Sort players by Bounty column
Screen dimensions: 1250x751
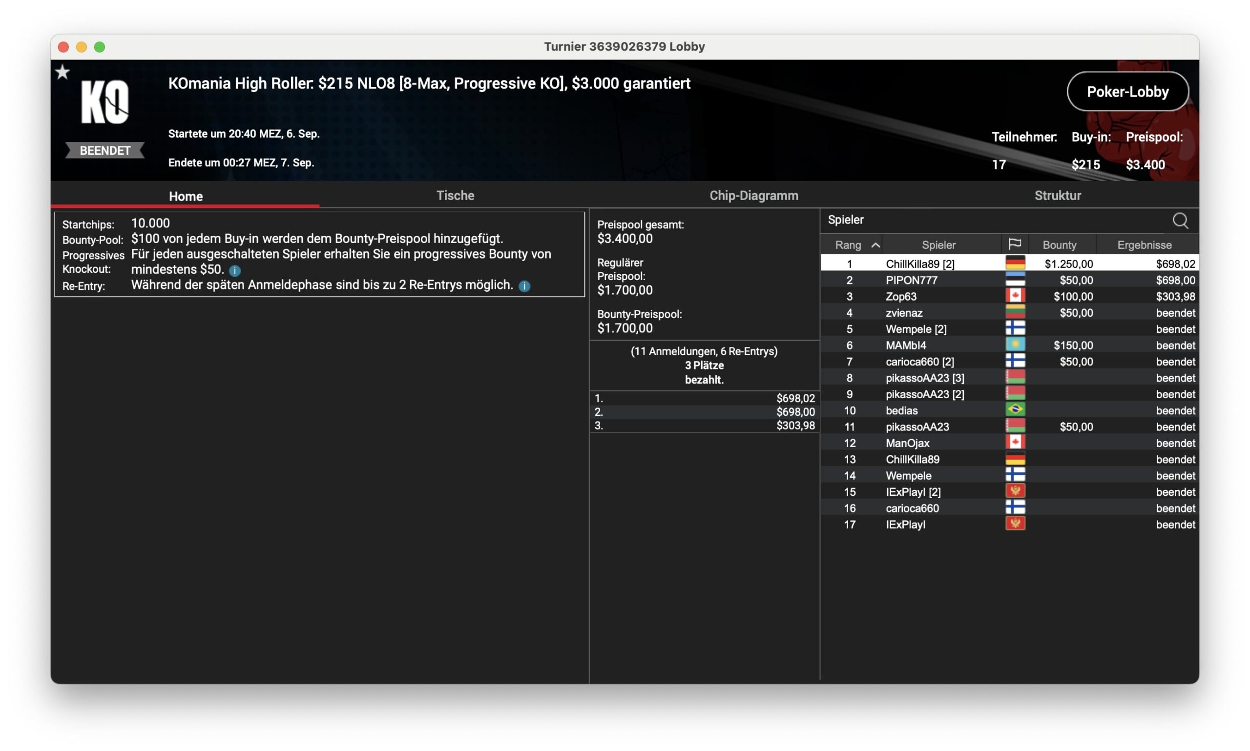[1059, 245]
